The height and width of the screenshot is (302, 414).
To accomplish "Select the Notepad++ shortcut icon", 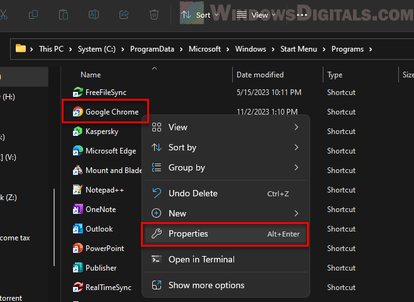I will point(77,190).
